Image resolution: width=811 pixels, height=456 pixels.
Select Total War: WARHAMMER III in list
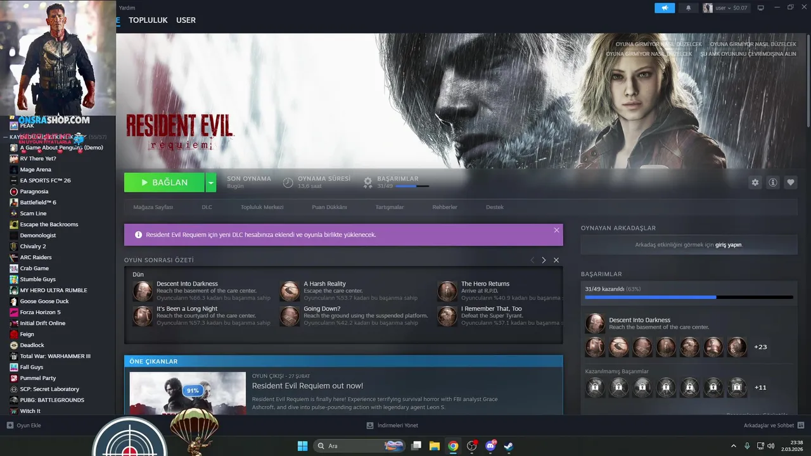(x=55, y=356)
